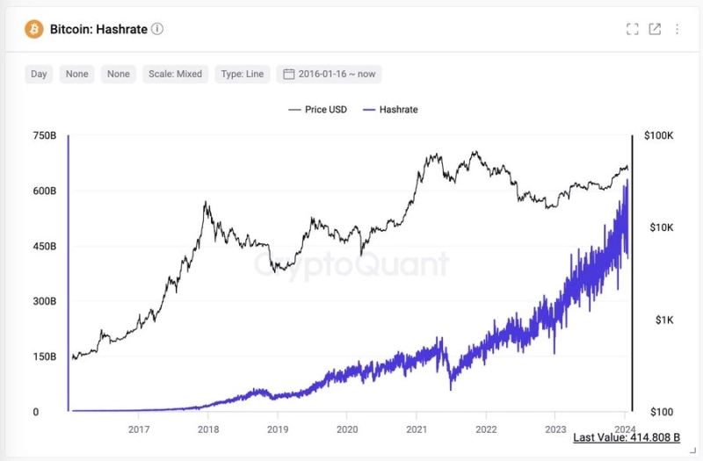Expand chart with the fullscreen icon
Viewport: 703px width, 461px height.
pyautogui.click(x=632, y=29)
